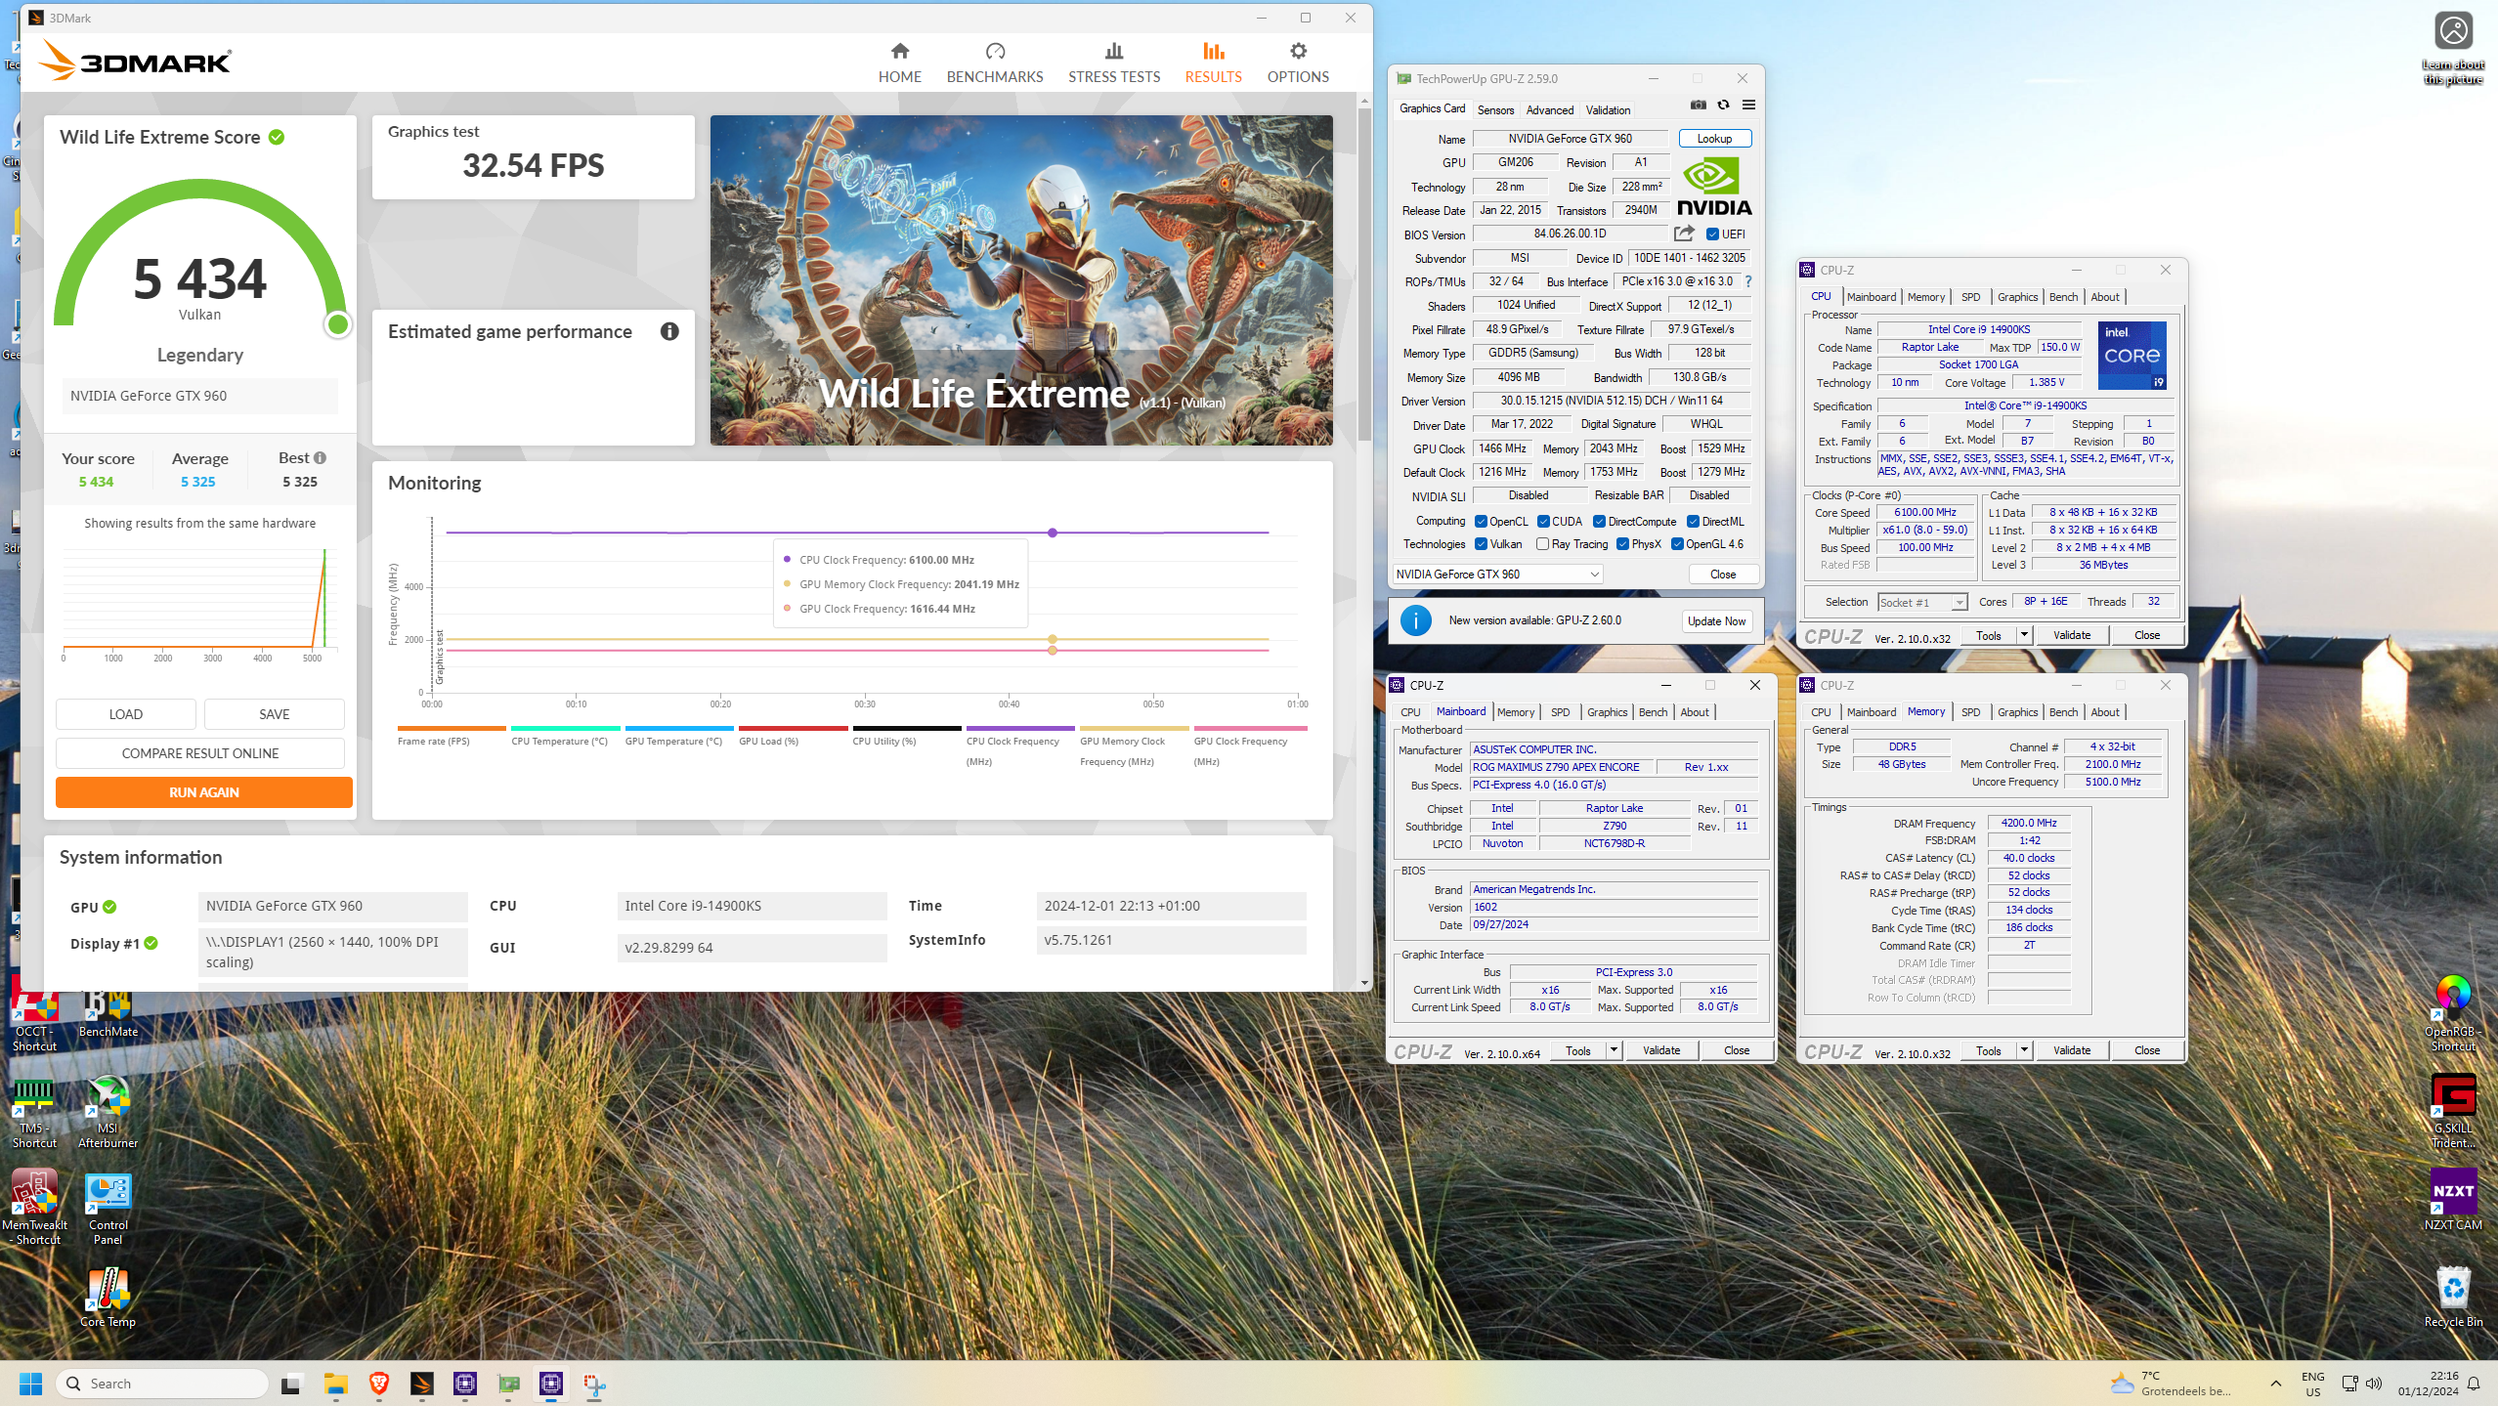Switch to RESULTS tab in 3DMark
2498x1406 pixels.
point(1213,63)
